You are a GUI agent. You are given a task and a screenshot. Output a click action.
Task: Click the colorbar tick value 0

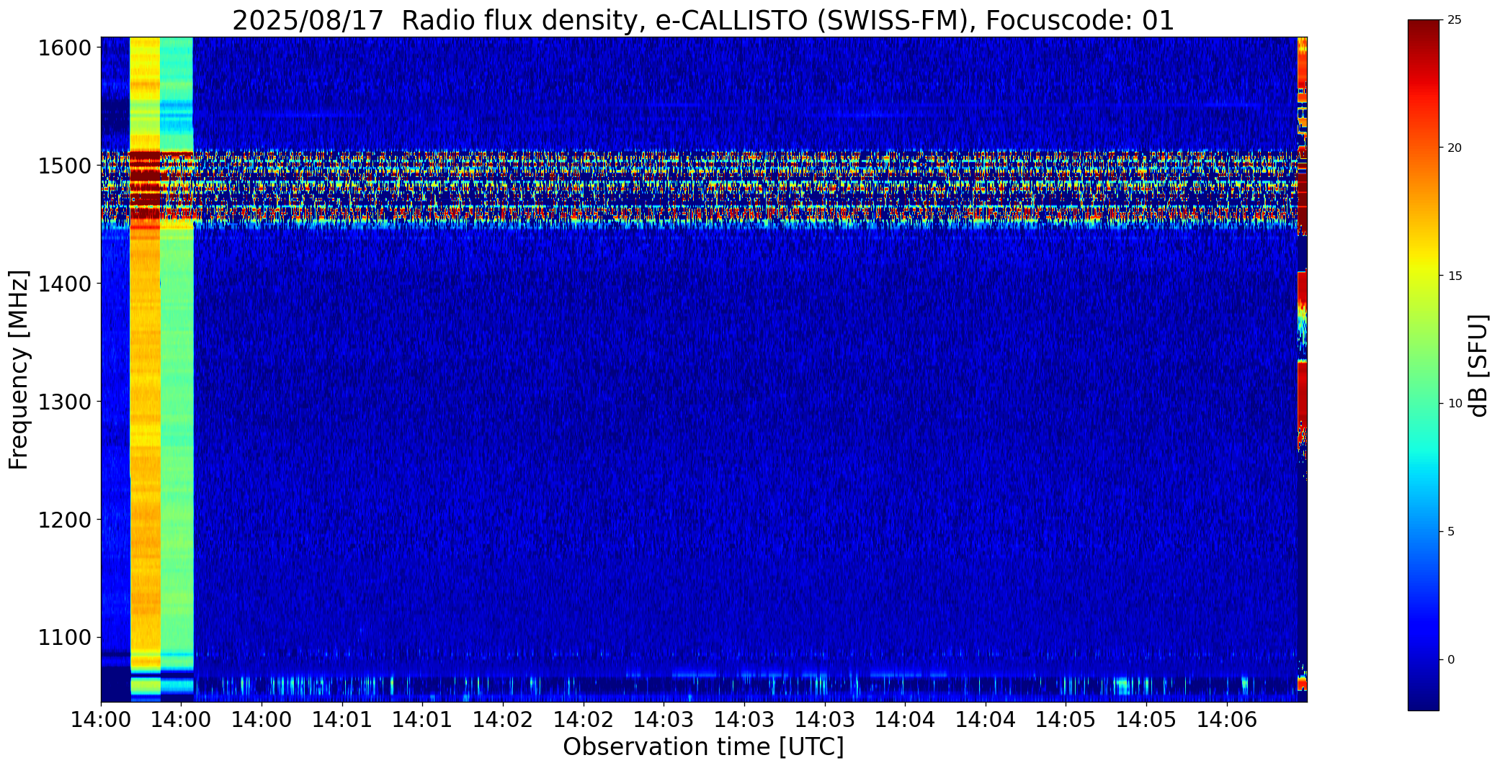tap(1451, 659)
